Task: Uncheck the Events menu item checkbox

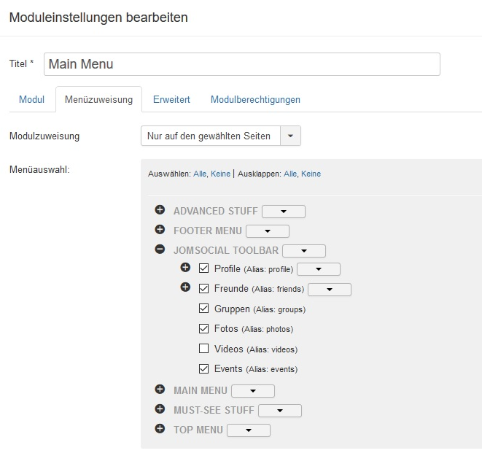Action: pyautogui.click(x=204, y=368)
